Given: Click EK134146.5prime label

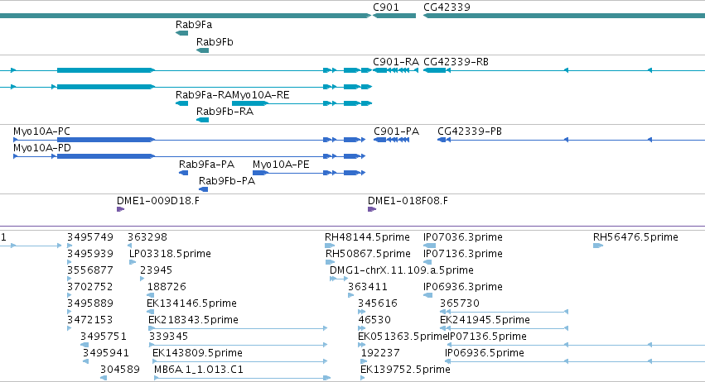Looking at the screenshot, I should click(191, 304).
